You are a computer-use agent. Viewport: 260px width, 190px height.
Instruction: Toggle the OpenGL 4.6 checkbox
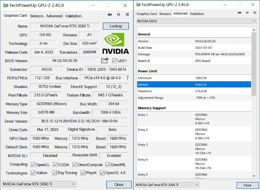pos(102,173)
